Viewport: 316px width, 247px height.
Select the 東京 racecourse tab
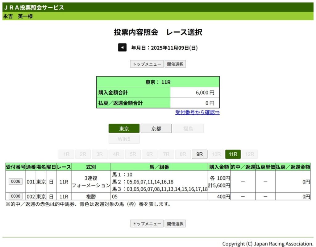pyautogui.click(x=124, y=129)
